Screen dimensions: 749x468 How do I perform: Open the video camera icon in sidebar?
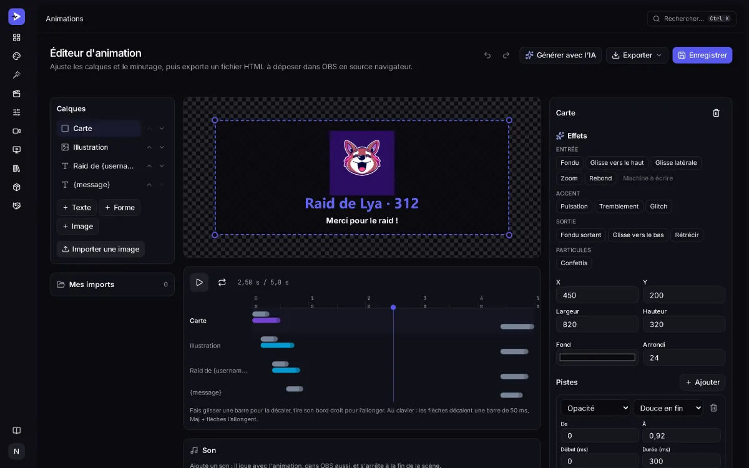click(16, 131)
